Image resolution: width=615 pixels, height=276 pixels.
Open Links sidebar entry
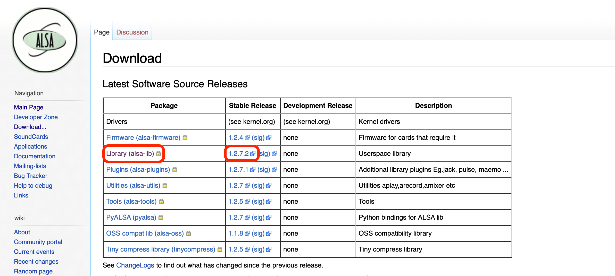click(21, 195)
